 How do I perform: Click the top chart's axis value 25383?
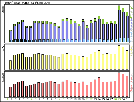point(3,9)
